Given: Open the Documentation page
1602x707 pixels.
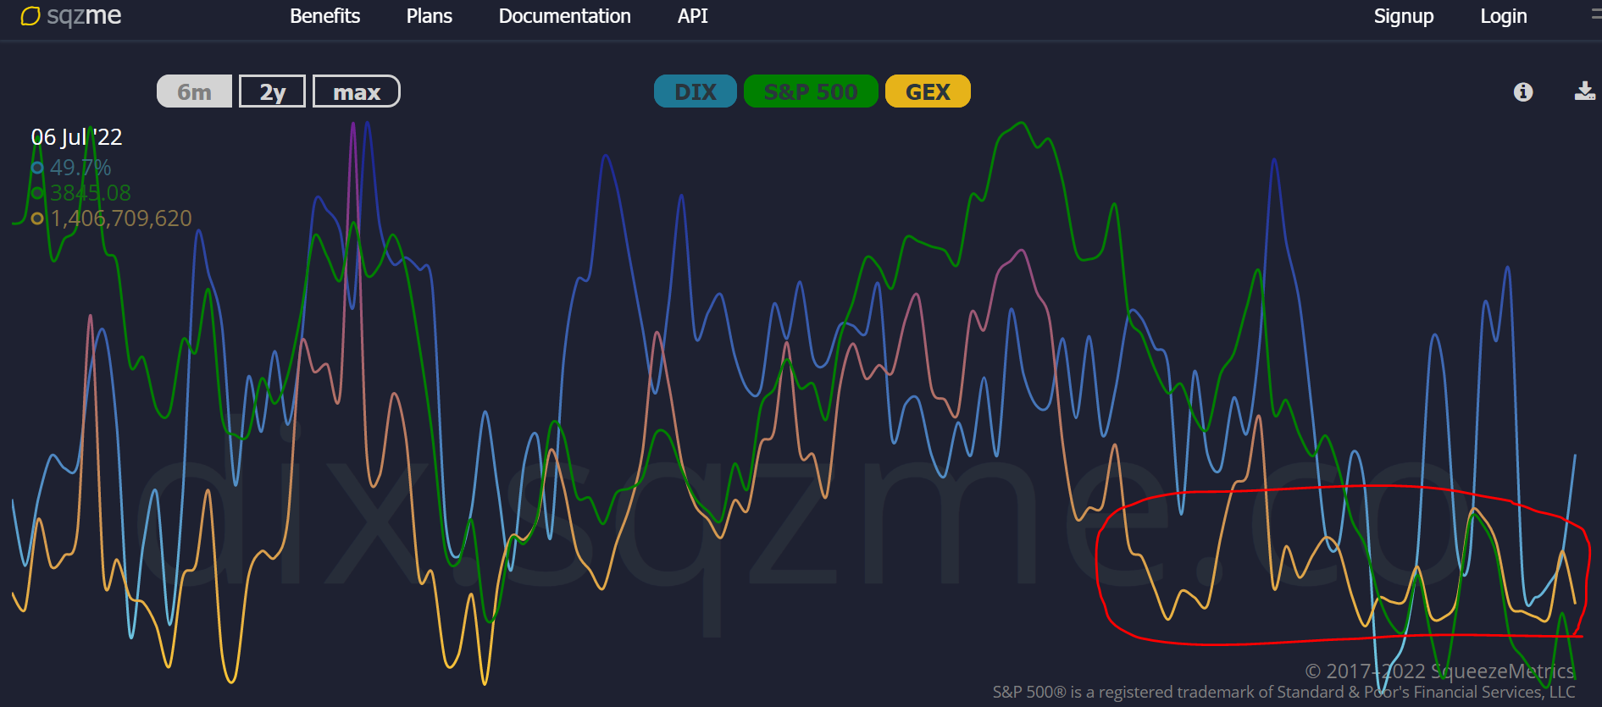Looking at the screenshot, I should tap(564, 16).
